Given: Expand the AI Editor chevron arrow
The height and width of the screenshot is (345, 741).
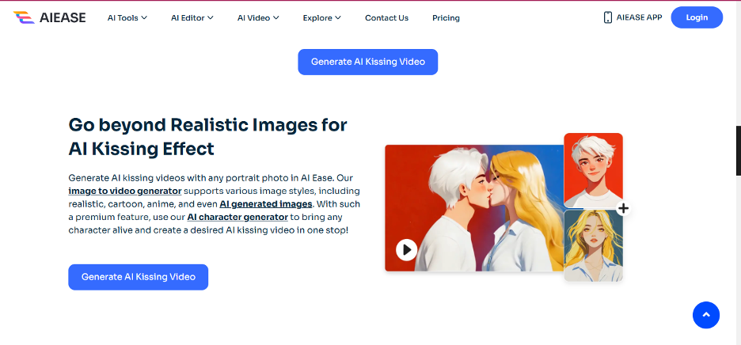Looking at the screenshot, I should click(x=211, y=18).
